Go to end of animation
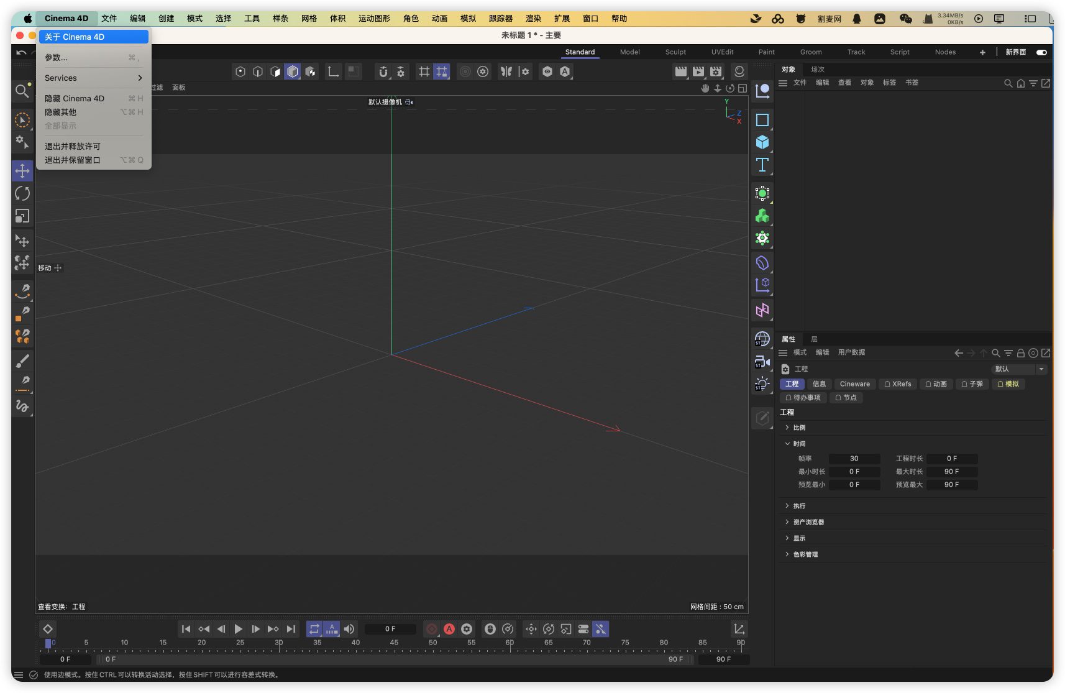The image size is (1065, 693). click(291, 629)
